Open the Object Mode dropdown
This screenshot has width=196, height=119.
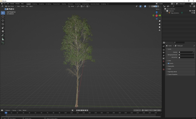tap(10, 6)
